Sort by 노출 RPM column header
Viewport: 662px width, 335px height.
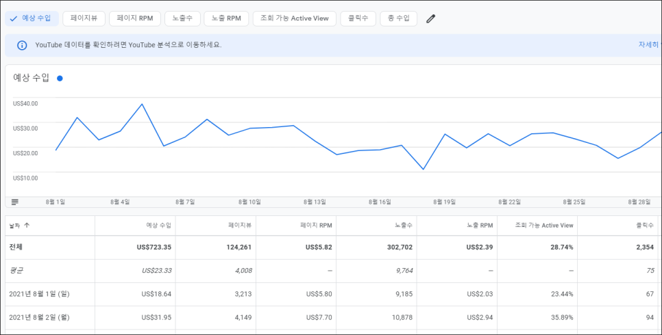480,226
